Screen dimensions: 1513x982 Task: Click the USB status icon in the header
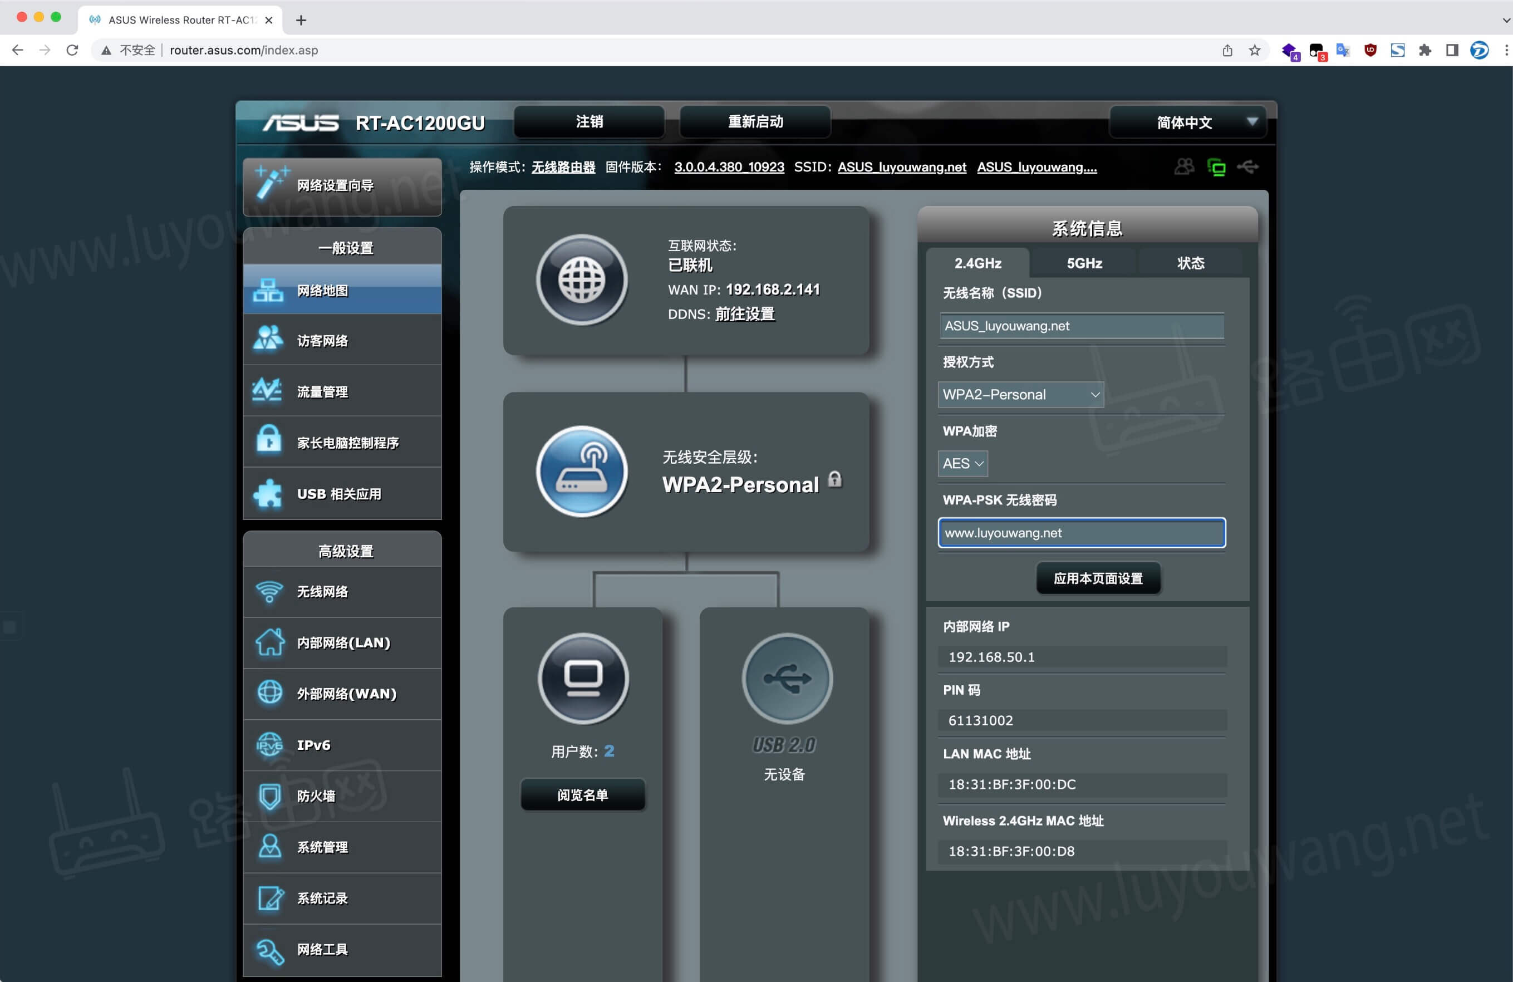(x=1247, y=166)
